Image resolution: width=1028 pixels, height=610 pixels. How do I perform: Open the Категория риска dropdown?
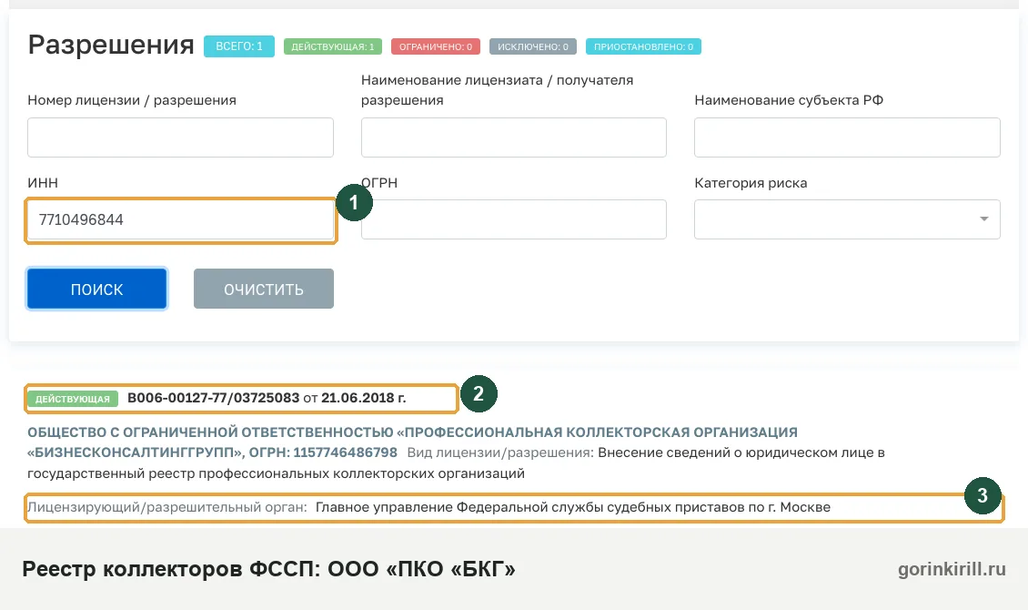point(847,219)
